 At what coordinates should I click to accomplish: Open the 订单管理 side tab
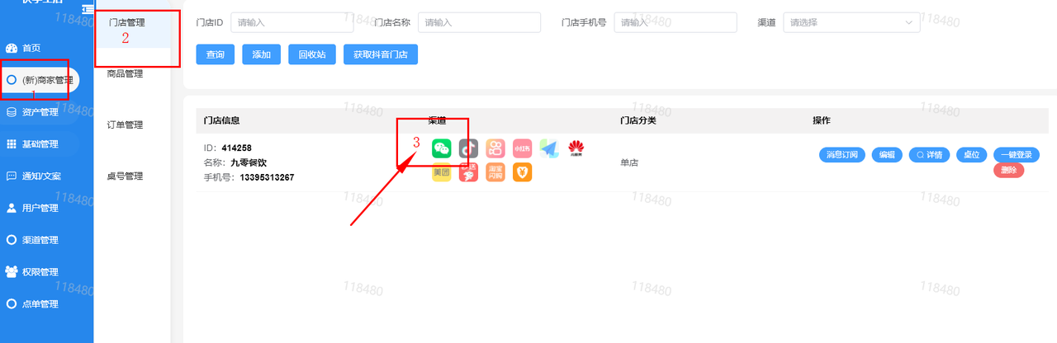point(125,125)
